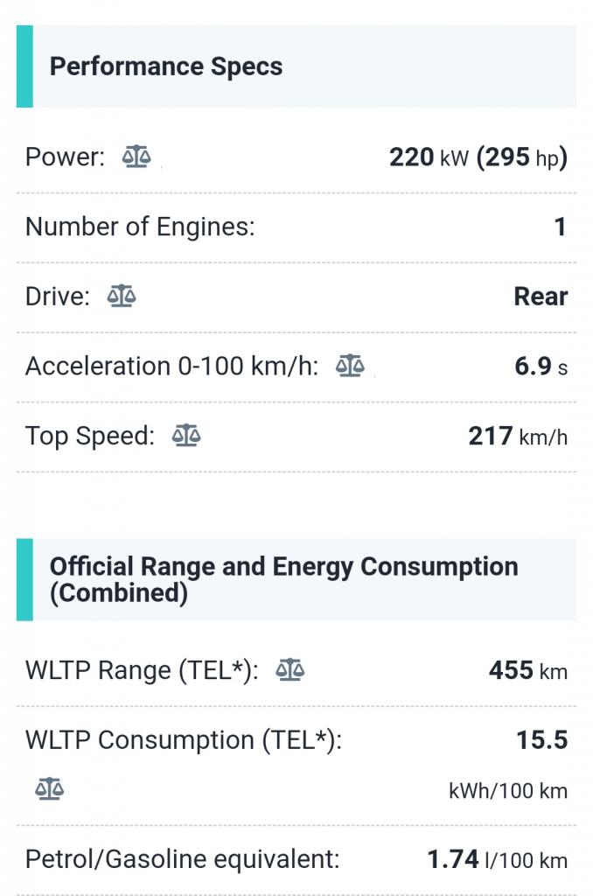Click the 6.9 s acceleration value

pyautogui.click(x=541, y=366)
